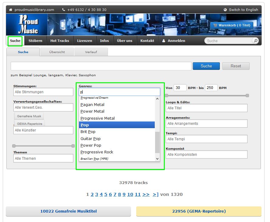The image size is (270, 222).
Task: Click the blue Suche button
Action: (x=206, y=66)
